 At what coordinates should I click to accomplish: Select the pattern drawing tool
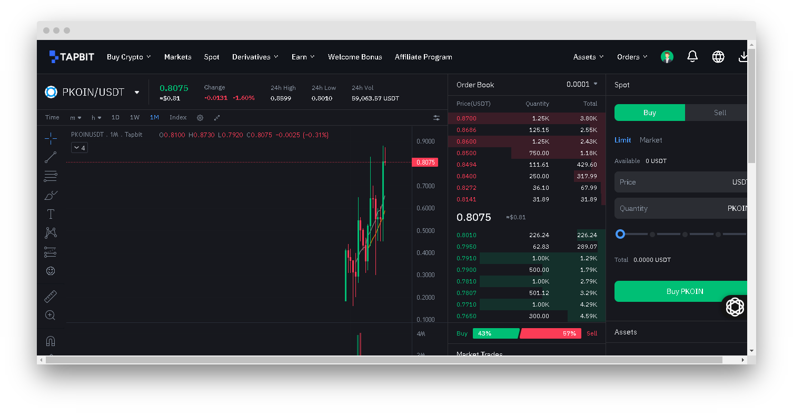[51, 232]
